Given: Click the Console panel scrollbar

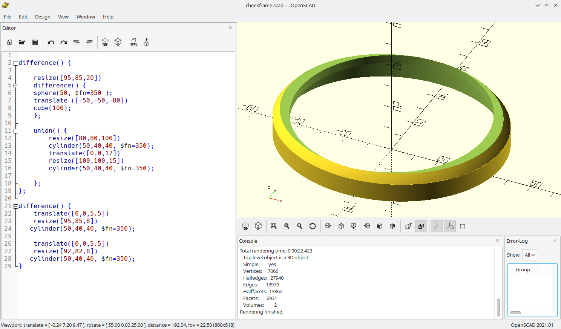Looking at the screenshot, I should (x=497, y=298).
